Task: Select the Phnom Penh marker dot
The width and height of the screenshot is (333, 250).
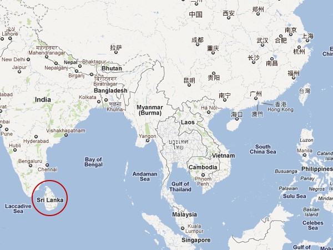Action: point(203,175)
